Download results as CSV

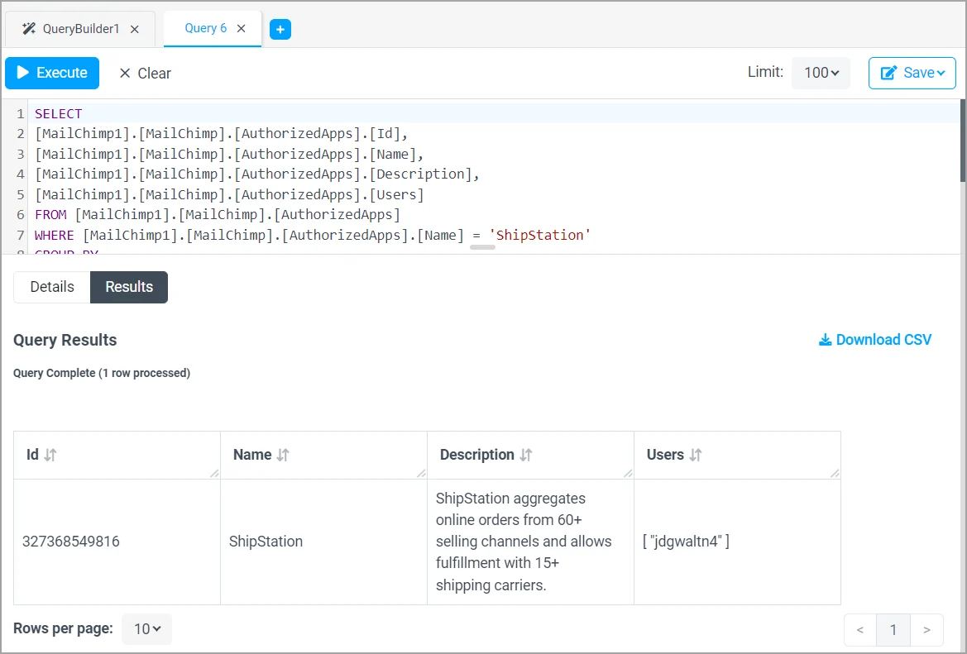click(874, 340)
